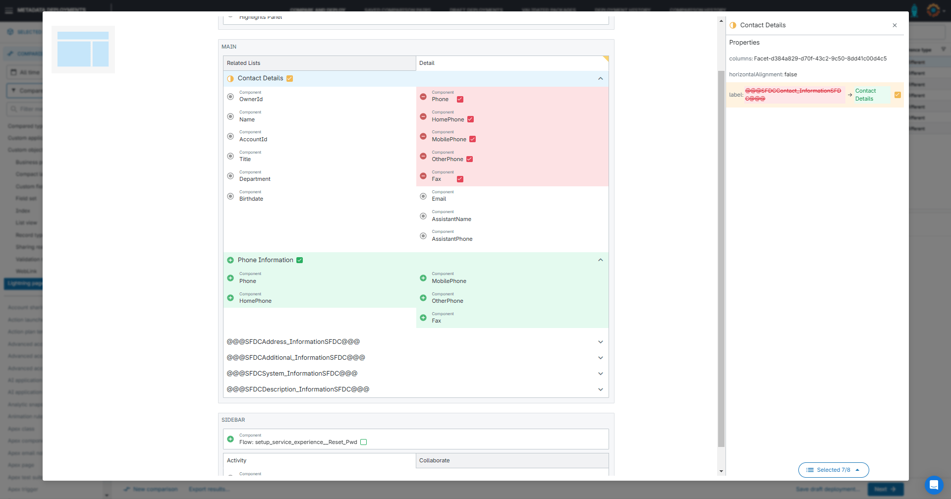Close the Contact Details properties panel
The width and height of the screenshot is (951, 499).
(x=895, y=25)
